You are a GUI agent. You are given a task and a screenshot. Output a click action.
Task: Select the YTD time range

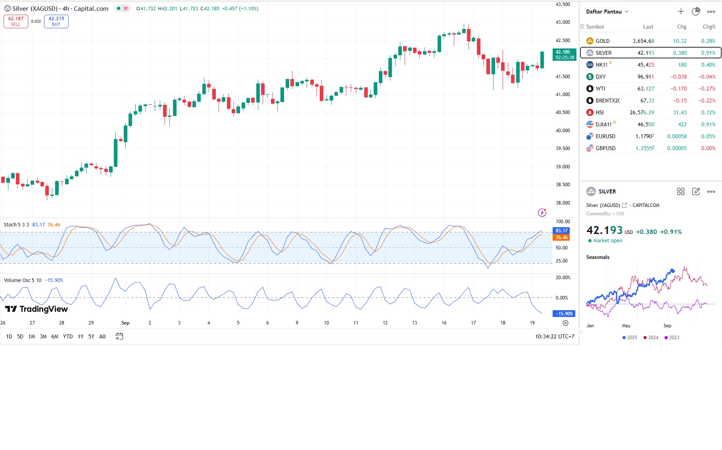click(x=68, y=336)
